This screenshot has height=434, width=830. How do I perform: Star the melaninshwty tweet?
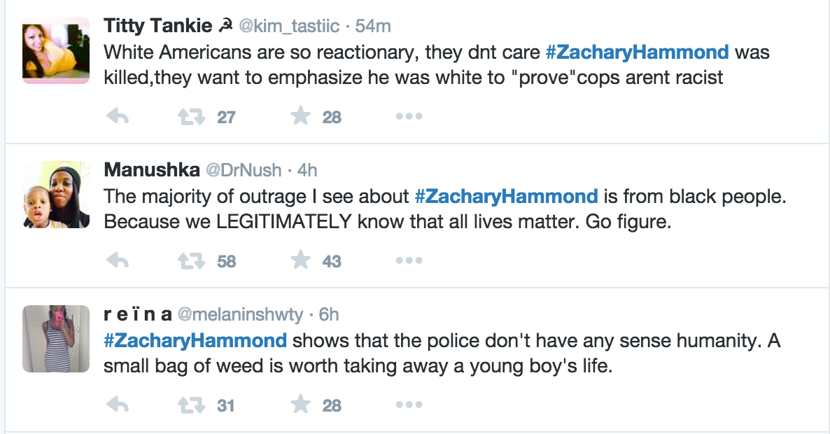point(300,405)
